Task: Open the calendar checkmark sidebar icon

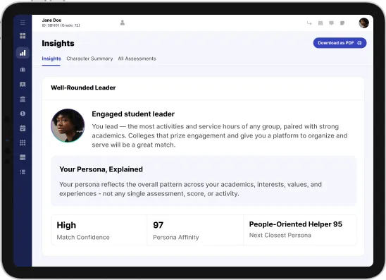Action: pos(23,128)
